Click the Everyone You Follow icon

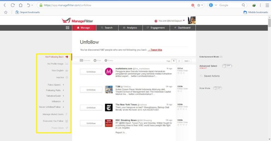(66, 121)
